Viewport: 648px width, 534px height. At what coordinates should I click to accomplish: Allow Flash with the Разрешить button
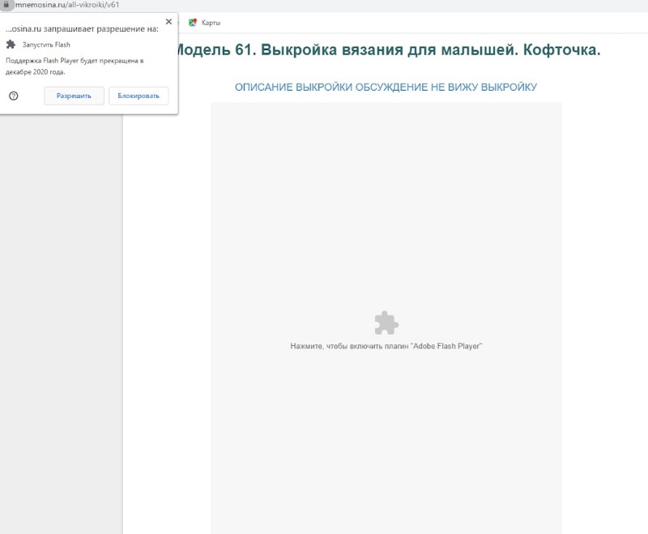pos(74,96)
